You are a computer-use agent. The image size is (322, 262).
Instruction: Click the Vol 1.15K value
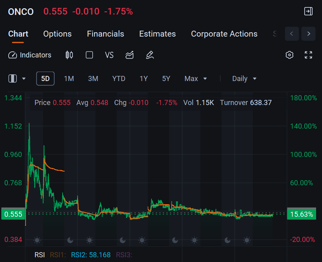198,103
